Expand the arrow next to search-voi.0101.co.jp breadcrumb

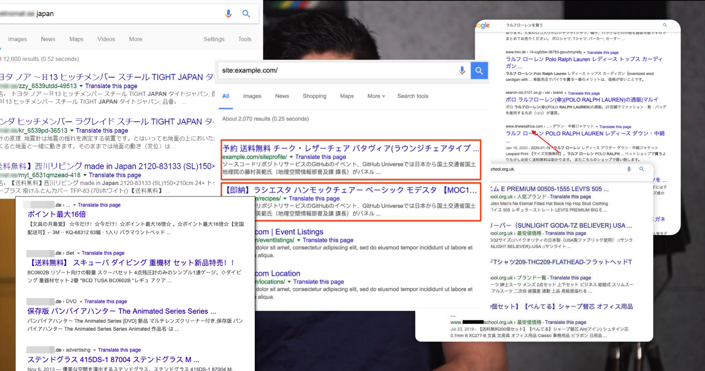tap(565, 93)
